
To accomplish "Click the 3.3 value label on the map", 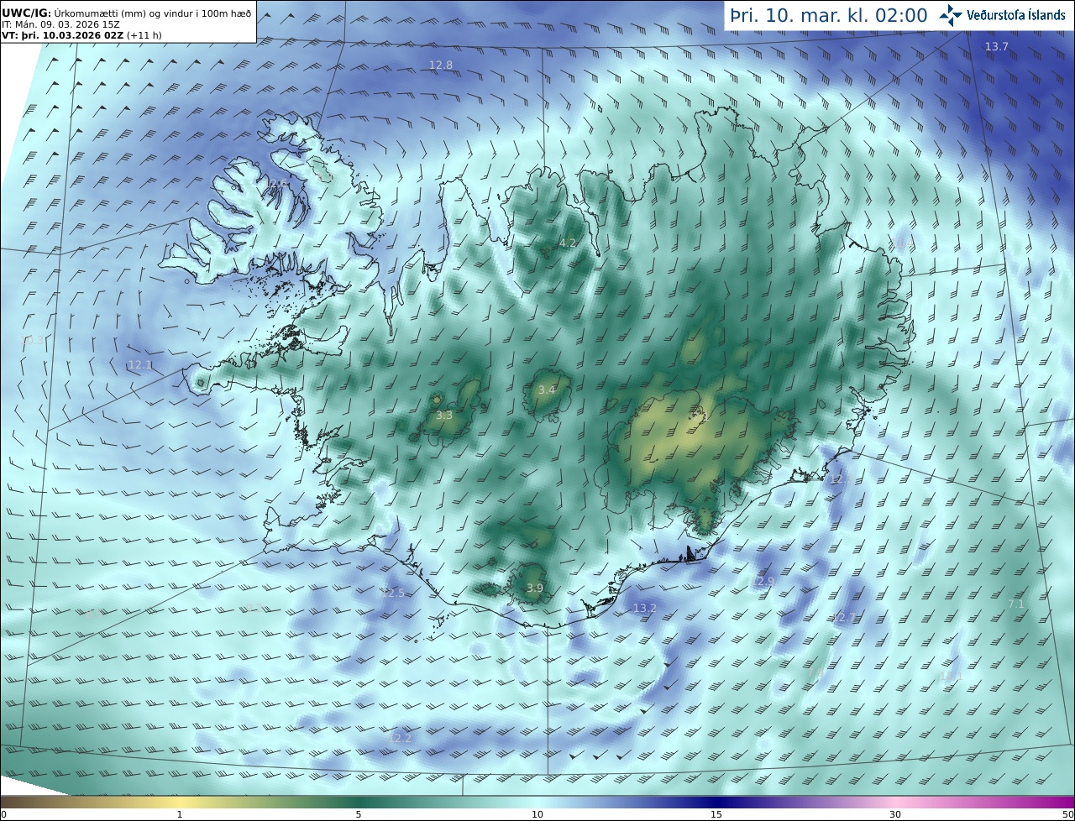I will (444, 415).
